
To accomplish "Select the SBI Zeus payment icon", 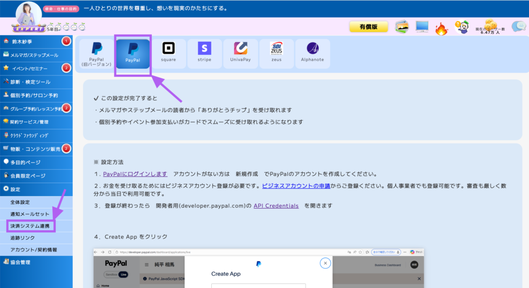I will tap(276, 53).
